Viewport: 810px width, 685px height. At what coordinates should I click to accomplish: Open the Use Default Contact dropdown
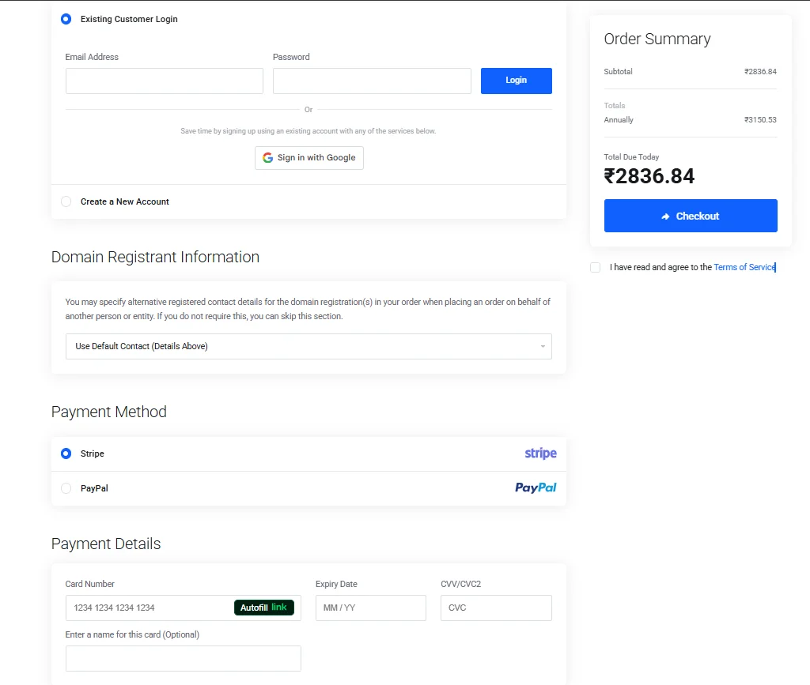[x=308, y=346]
